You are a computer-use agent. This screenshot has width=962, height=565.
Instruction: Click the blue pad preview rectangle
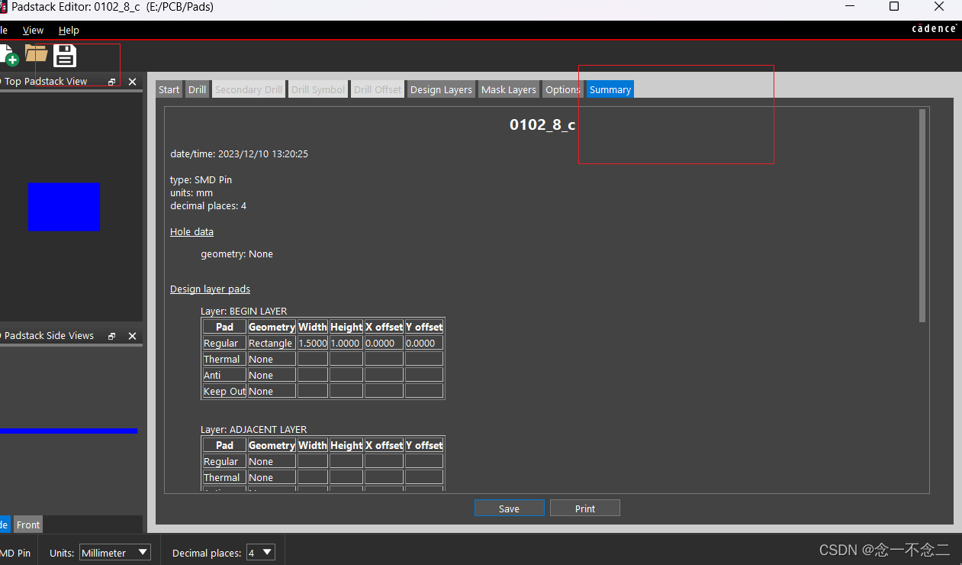(64, 207)
